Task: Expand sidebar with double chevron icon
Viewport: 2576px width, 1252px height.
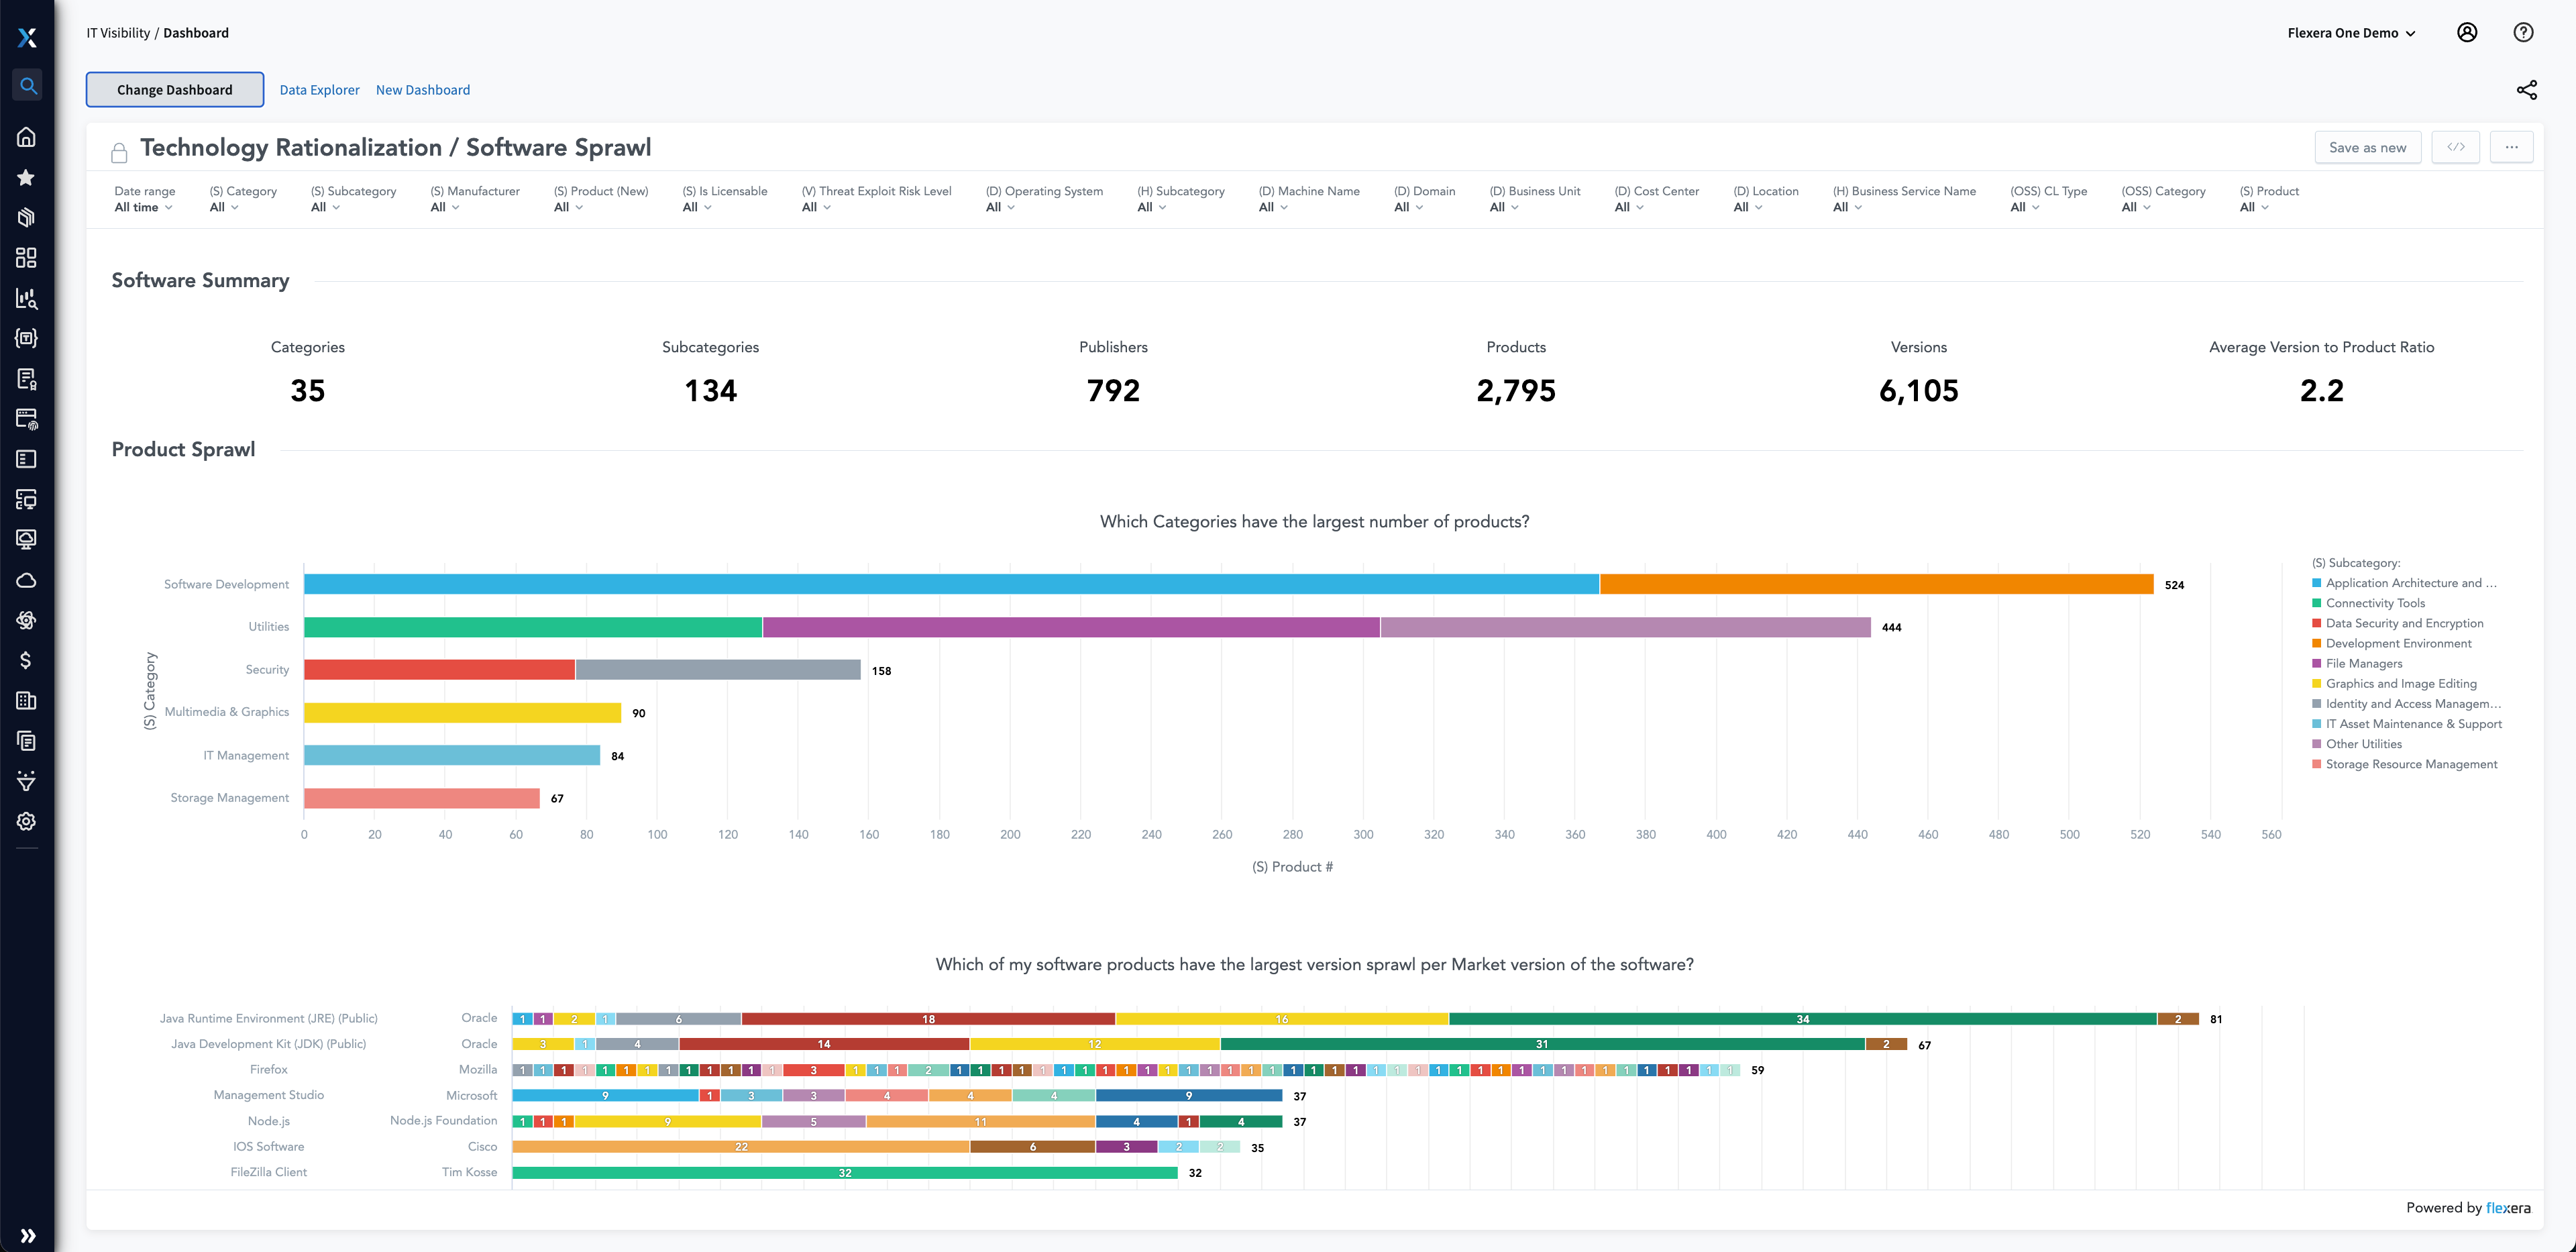Action: click(x=28, y=1236)
